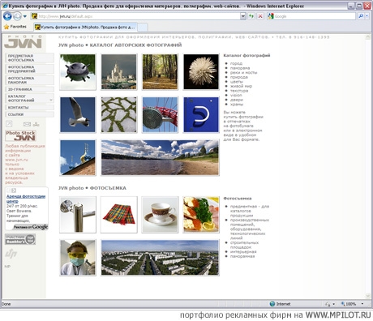Click the envelope mail icon in sidebar
Image resolution: width=373 pixels, height=321 pixels.
[x=27, y=124]
